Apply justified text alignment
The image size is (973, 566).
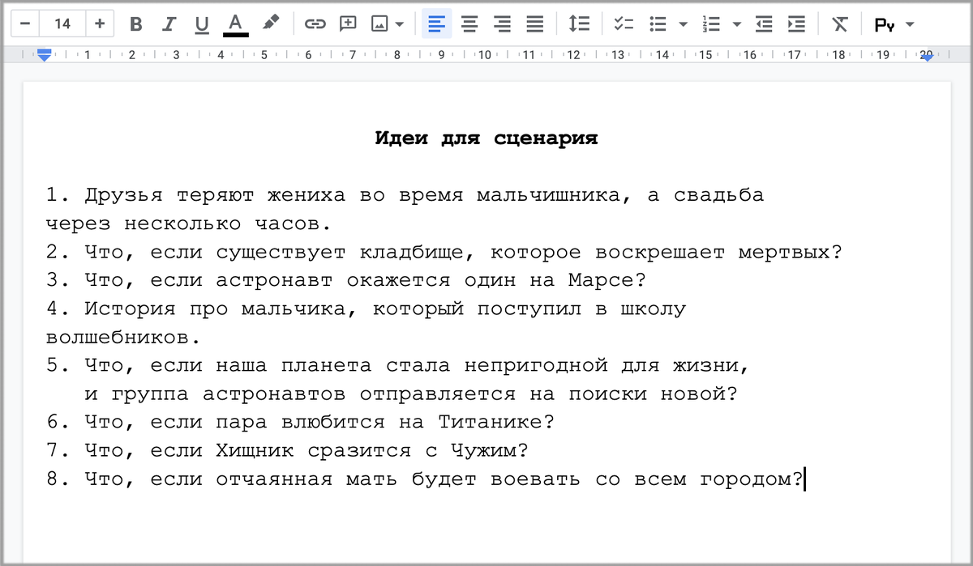pos(535,24)
